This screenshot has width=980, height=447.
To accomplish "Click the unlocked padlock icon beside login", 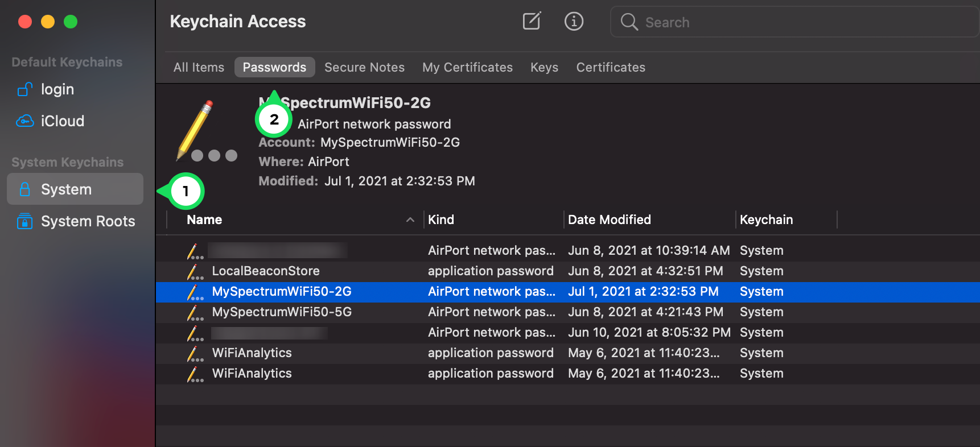I will tap(25, 89).
